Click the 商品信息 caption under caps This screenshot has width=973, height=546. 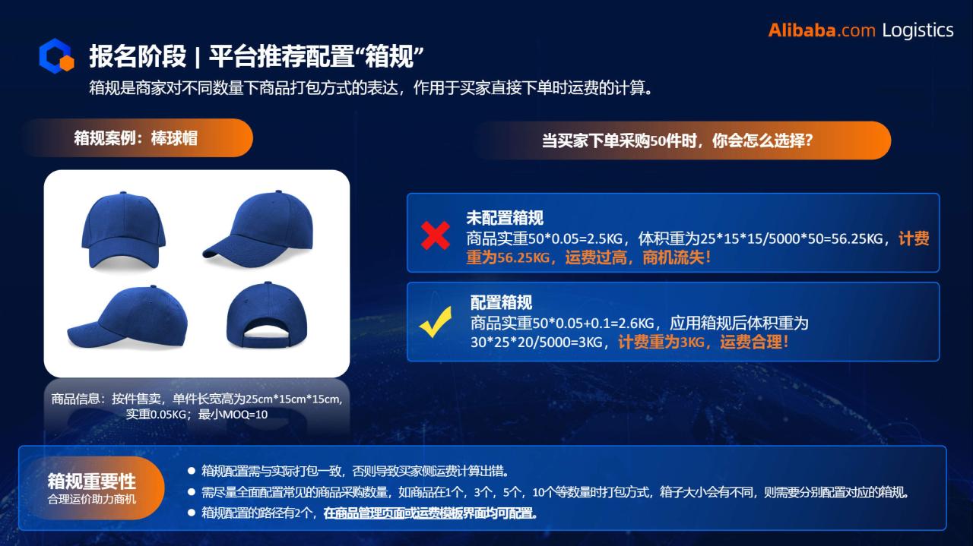point(197,406)
